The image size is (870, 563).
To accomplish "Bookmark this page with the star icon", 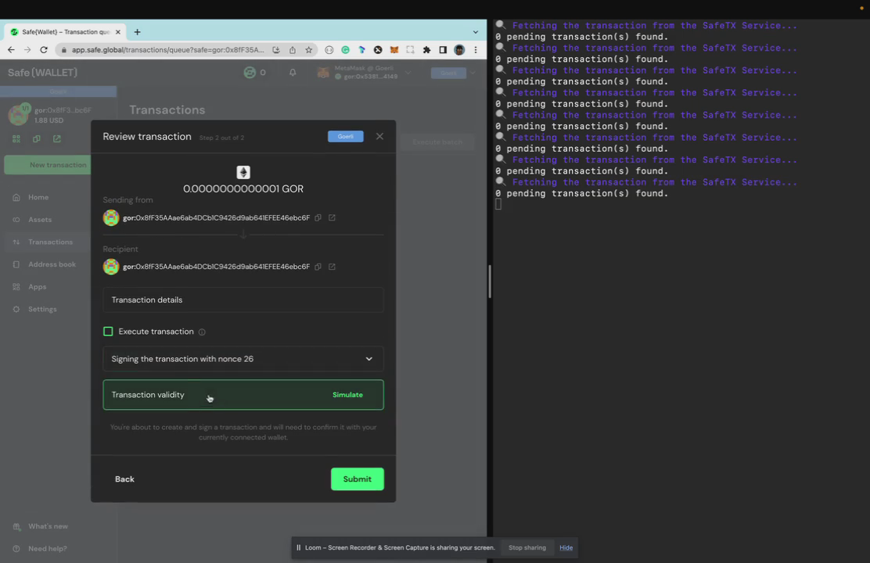I will click(x=308, y=50).
